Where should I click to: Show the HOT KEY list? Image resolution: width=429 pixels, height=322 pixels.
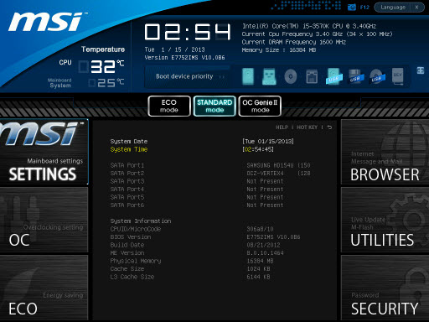(307, 127)
